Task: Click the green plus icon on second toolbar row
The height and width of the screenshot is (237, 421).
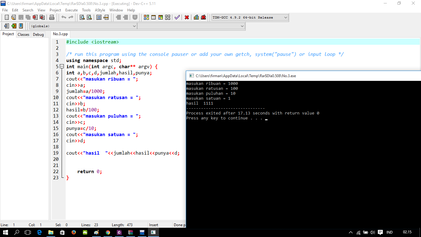Action: (14, 26)
